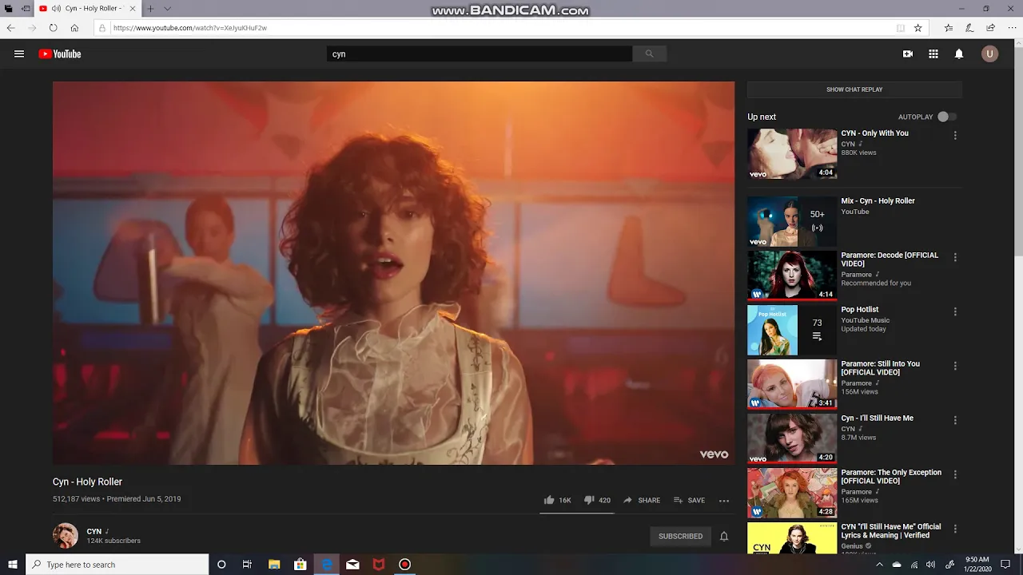Open the CYN channel avatar
This screenshot has height=575, width=1023.
click(x=66, y=536)
